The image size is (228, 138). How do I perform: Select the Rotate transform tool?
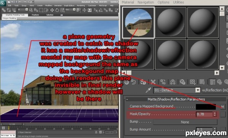[57, 10]
